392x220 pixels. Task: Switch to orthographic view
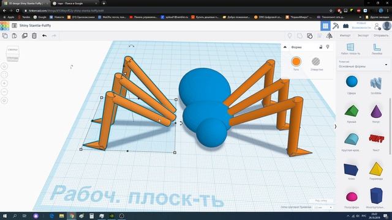(x=4, y=100)
